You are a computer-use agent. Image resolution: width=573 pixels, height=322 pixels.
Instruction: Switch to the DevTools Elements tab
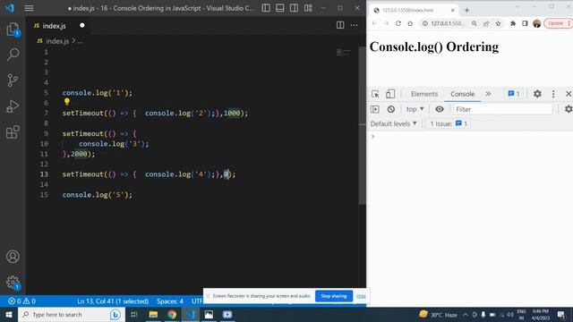424,94
